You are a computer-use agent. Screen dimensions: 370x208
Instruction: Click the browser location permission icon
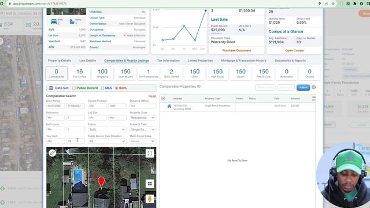320,3
